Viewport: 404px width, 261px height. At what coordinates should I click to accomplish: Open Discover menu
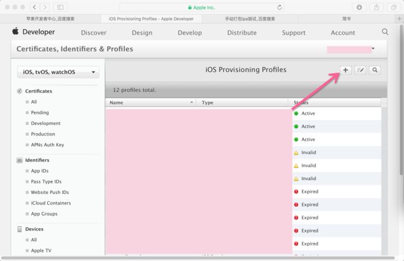pyautogui.click(x=93, y=33)
